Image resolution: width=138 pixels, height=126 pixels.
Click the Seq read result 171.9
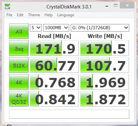point(54,48)
